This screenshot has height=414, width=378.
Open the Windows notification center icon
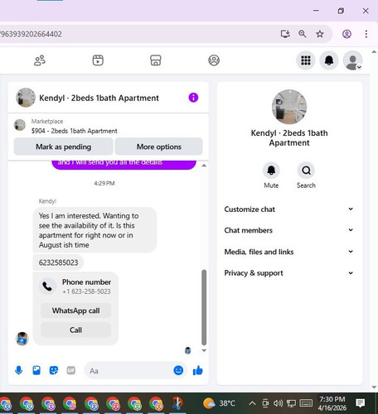(x=361, y=403)
